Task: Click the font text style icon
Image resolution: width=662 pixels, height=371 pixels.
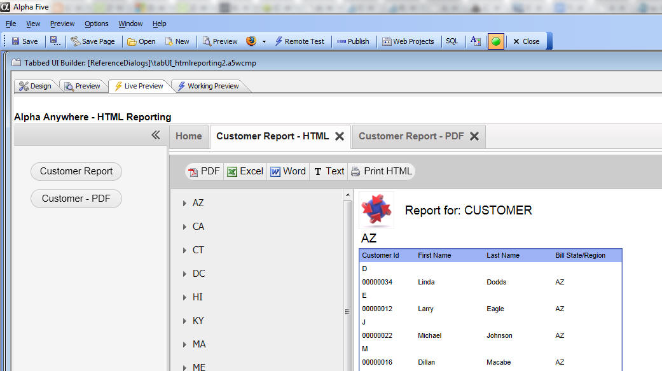Action: 476,41
